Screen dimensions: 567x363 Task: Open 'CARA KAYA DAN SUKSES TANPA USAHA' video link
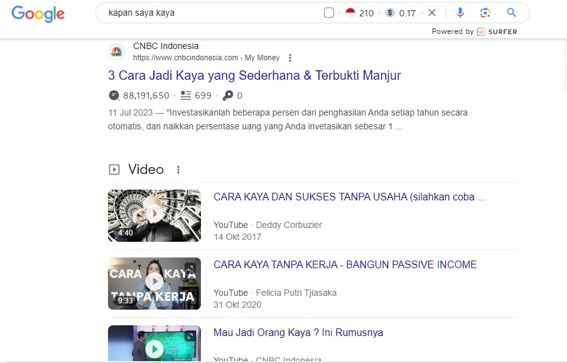[x=348, y=197]
